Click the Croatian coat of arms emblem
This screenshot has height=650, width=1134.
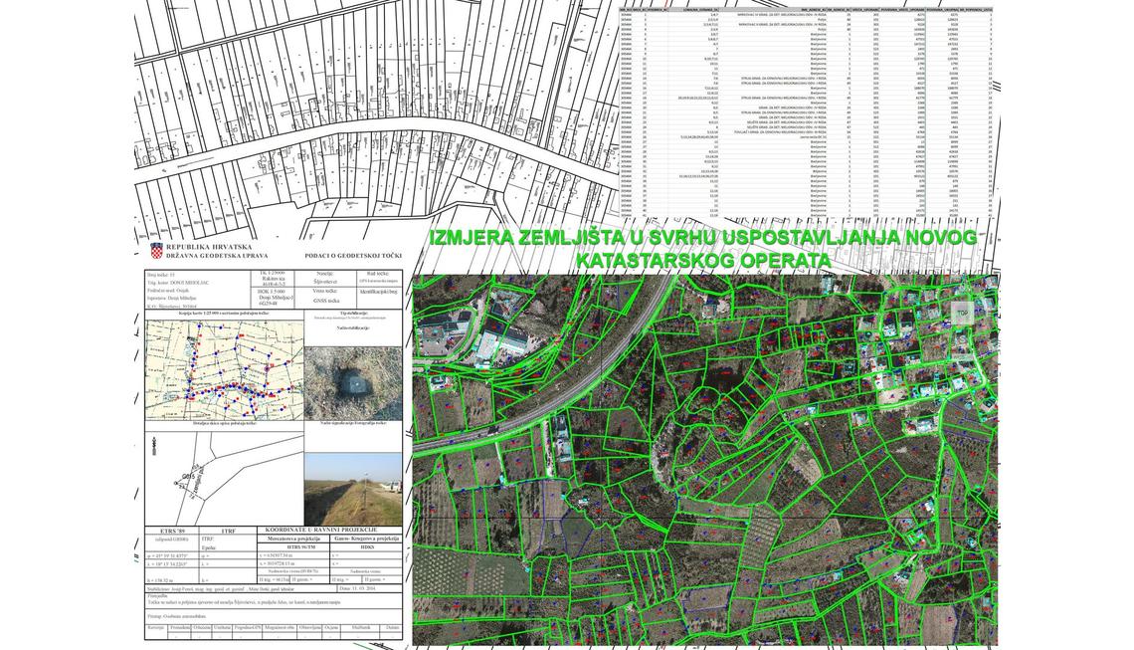pyautogui.click(x=156, y=251)
